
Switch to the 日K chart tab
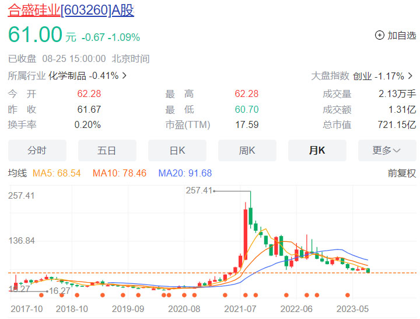tap(177, 151)
